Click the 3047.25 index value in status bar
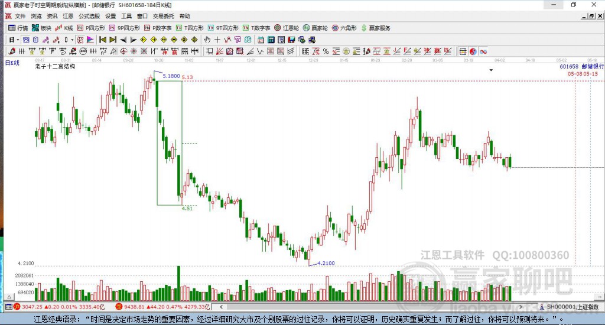Screen dimensions: 605x325 [x=32, y=307]
